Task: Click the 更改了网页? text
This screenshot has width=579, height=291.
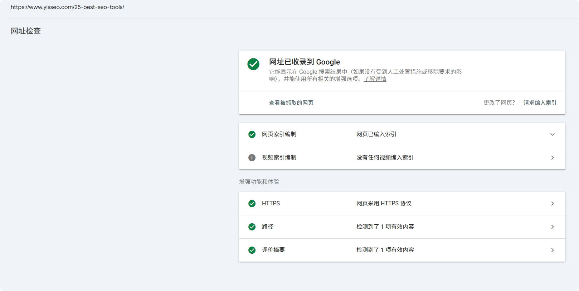Action: tap(499, 103)
